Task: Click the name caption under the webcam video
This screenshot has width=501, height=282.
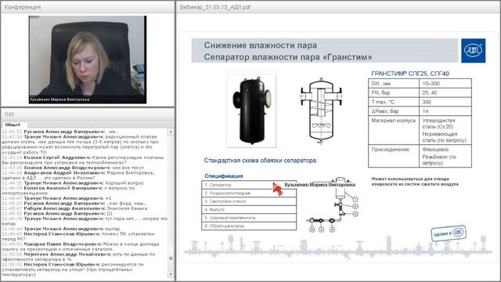Action: [x=59, y=99]
